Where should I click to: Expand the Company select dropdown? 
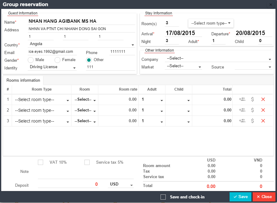coord(218,59)
